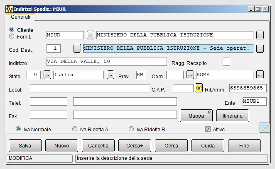Minimize the Indirizzi Spediz. window
This screenshot has width=275, height=169.
[251, 9]
